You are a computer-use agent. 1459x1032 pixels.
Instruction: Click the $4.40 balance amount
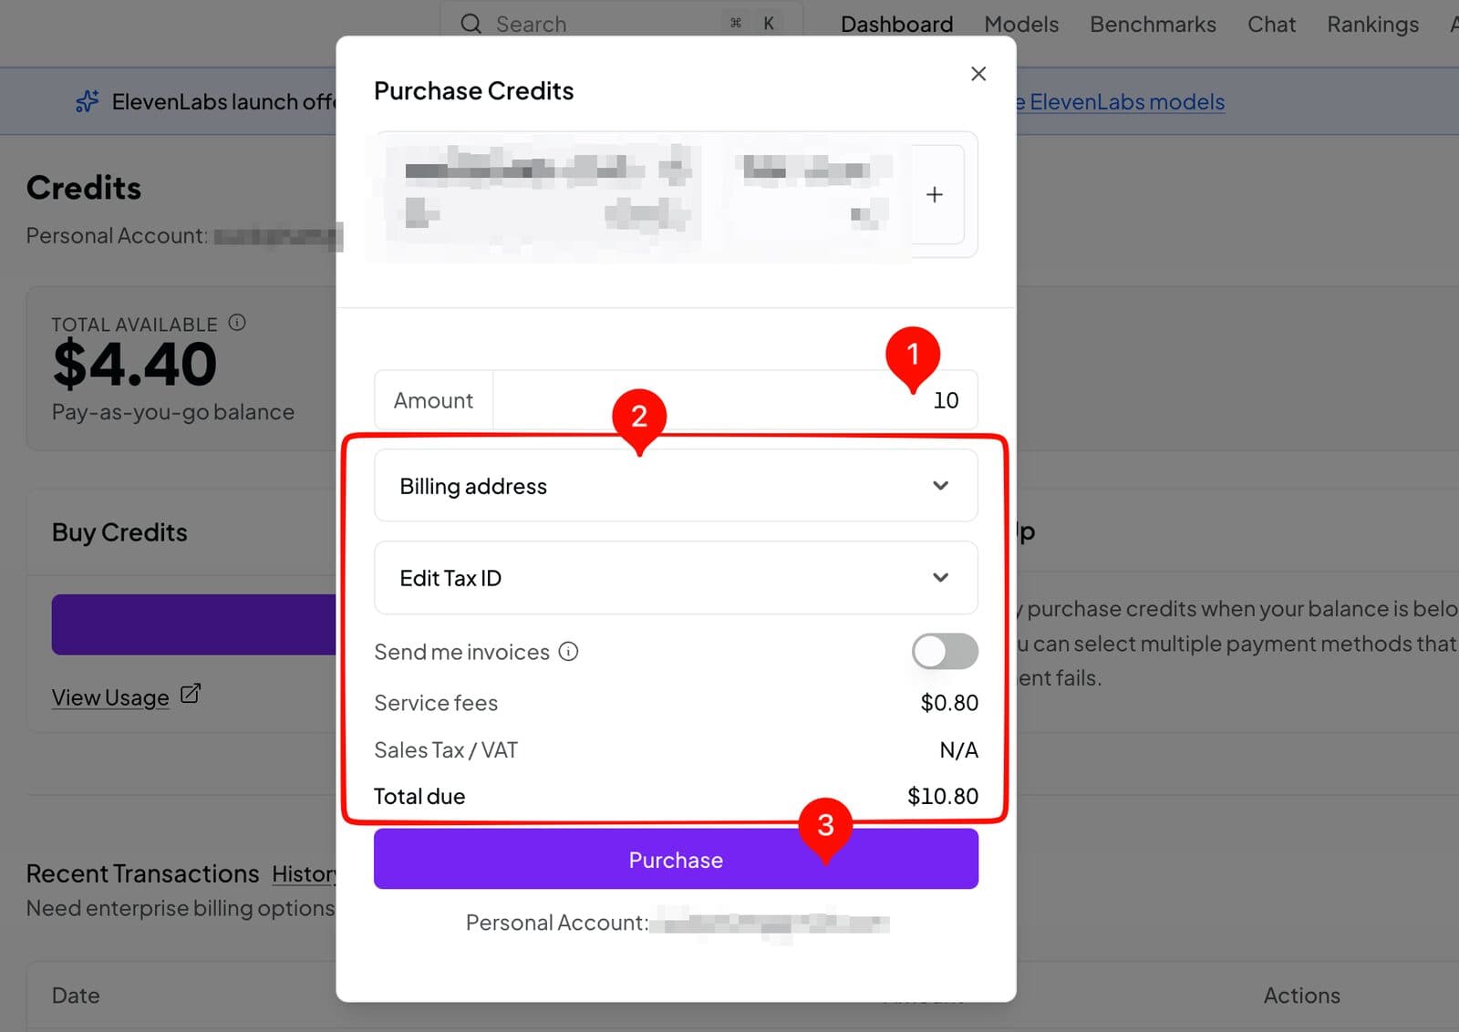coord(135,364)
